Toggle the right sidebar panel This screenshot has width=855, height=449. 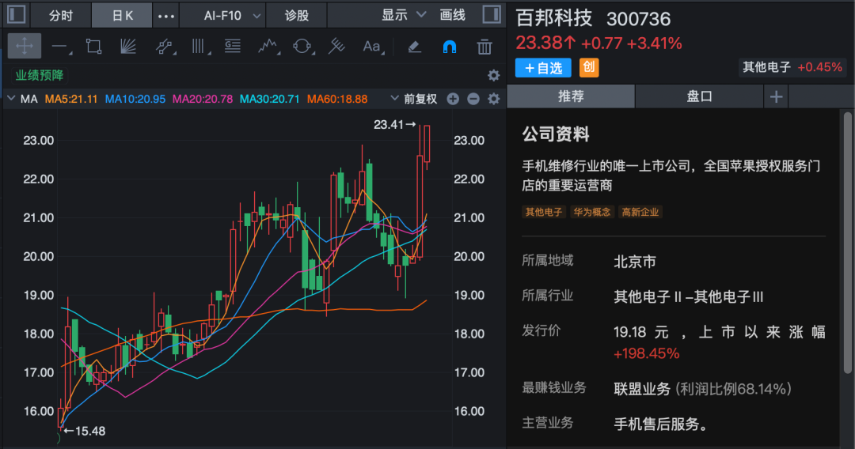point(491,15)
